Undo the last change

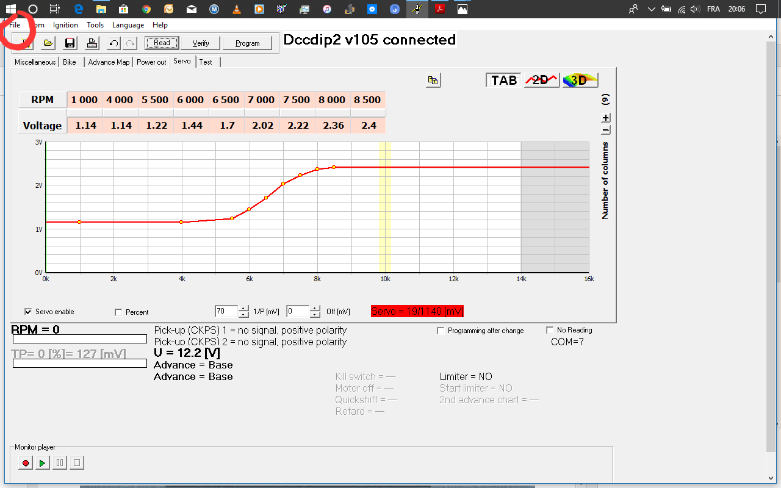(113, 43)
